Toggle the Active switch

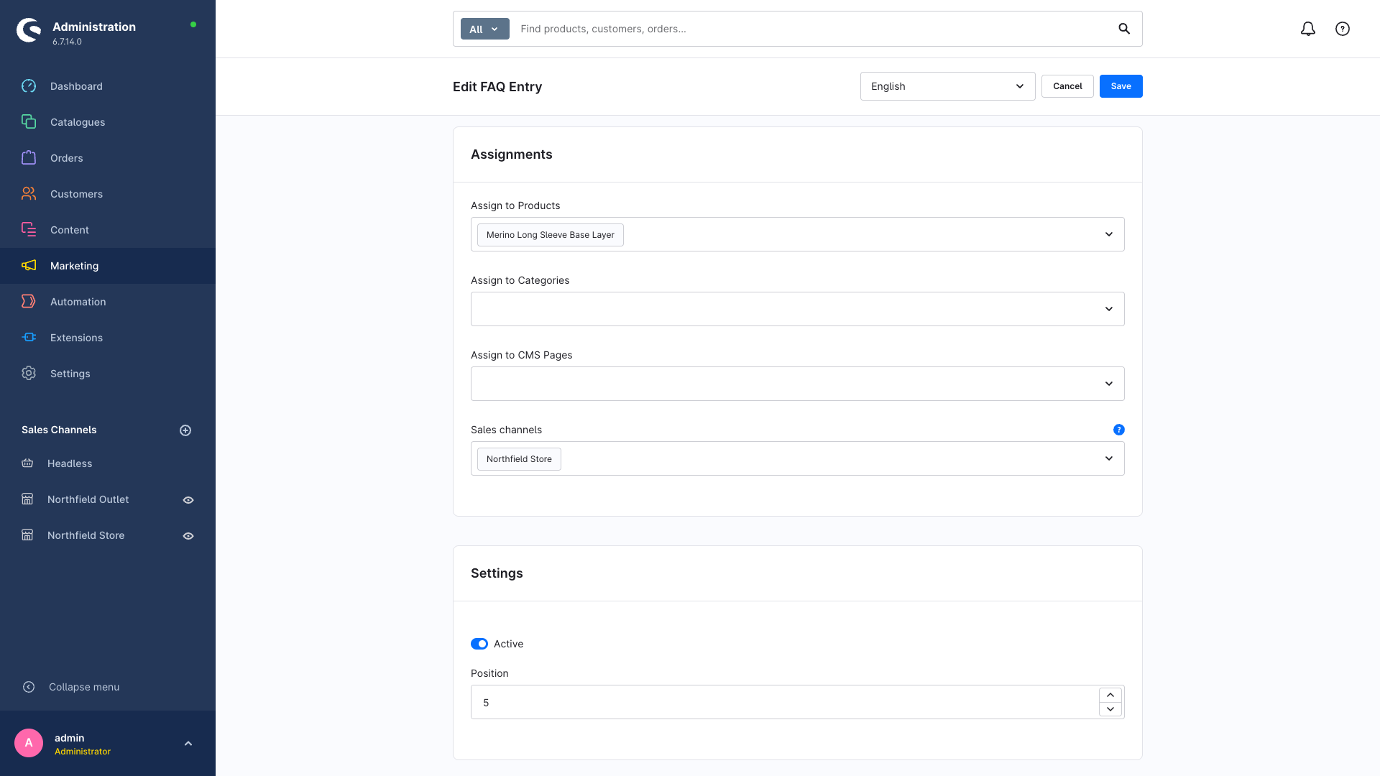[479, 644]
